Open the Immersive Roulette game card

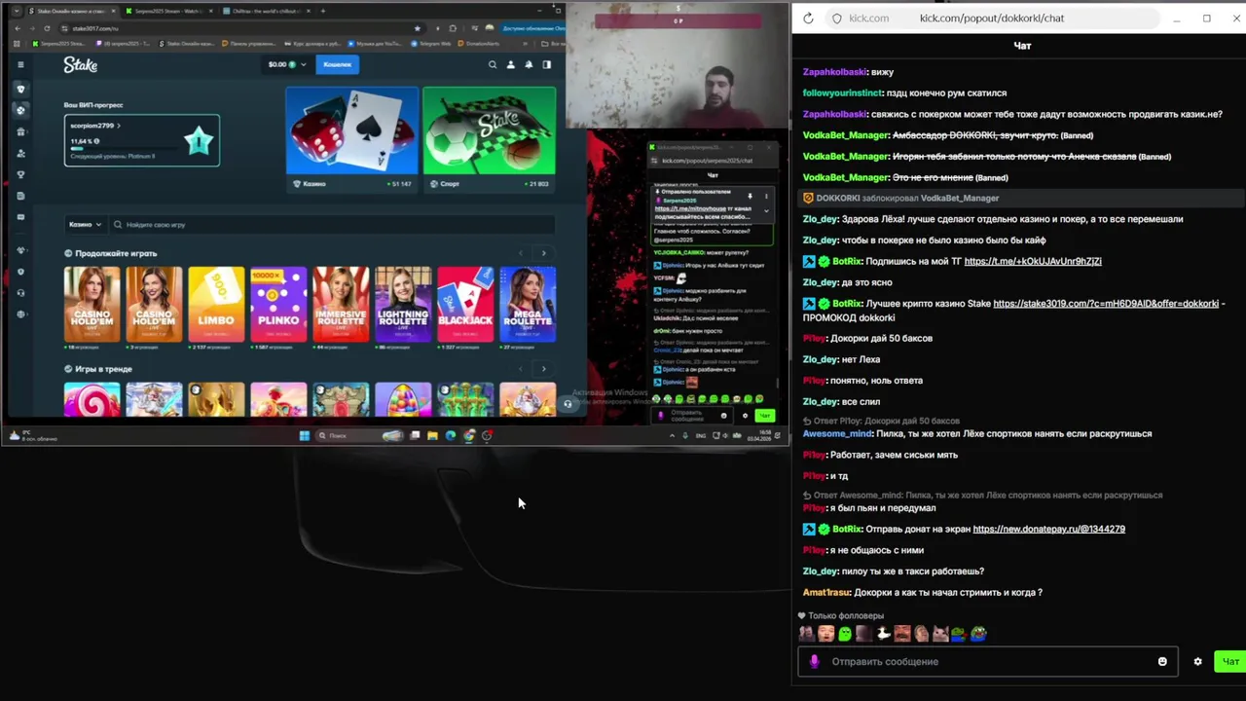coord(341,305)
